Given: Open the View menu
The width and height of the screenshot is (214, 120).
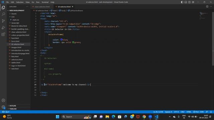Looking at the screenshot, I should [x=27, y=2].
